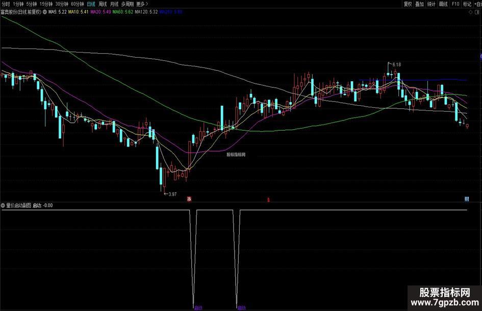Select the 1分钟 timeframe tab
This screenshot has height=311, width=482.
(x=18, y=4)
